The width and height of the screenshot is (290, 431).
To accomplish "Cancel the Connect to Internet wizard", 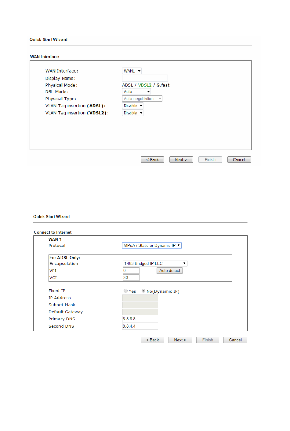I will click(235, 340).
